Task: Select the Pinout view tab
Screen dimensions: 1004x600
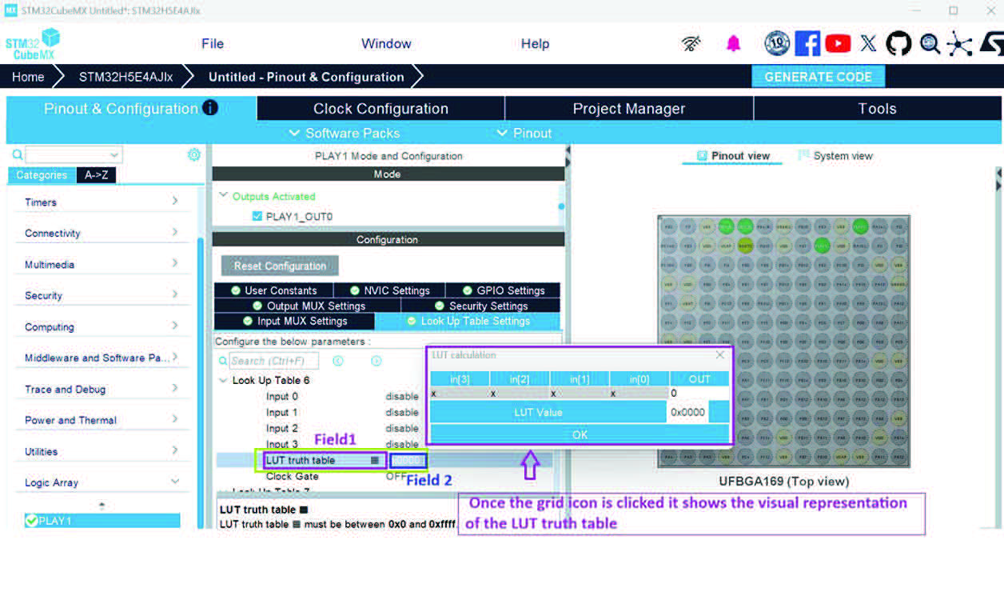Action: tap(733, 156)
